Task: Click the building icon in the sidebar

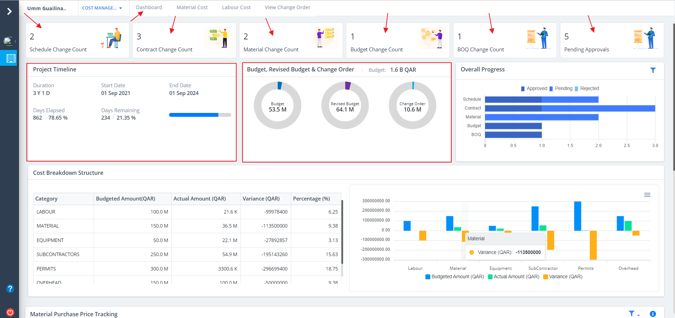Action: [x=11, y=58]
